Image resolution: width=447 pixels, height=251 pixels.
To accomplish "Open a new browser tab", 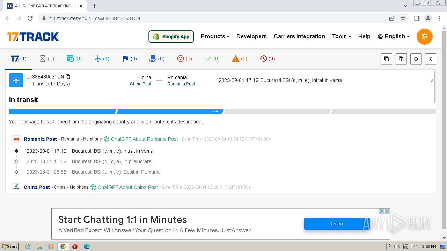I will 94,6.
